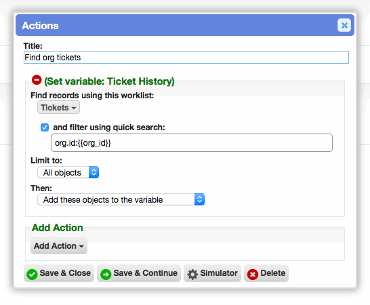This screenshot has width=370, height=305.
Task: Delete this behavior action
Action: tap(266, 273)
